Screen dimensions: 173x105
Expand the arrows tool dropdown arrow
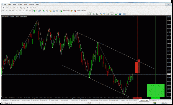point(36,8)
